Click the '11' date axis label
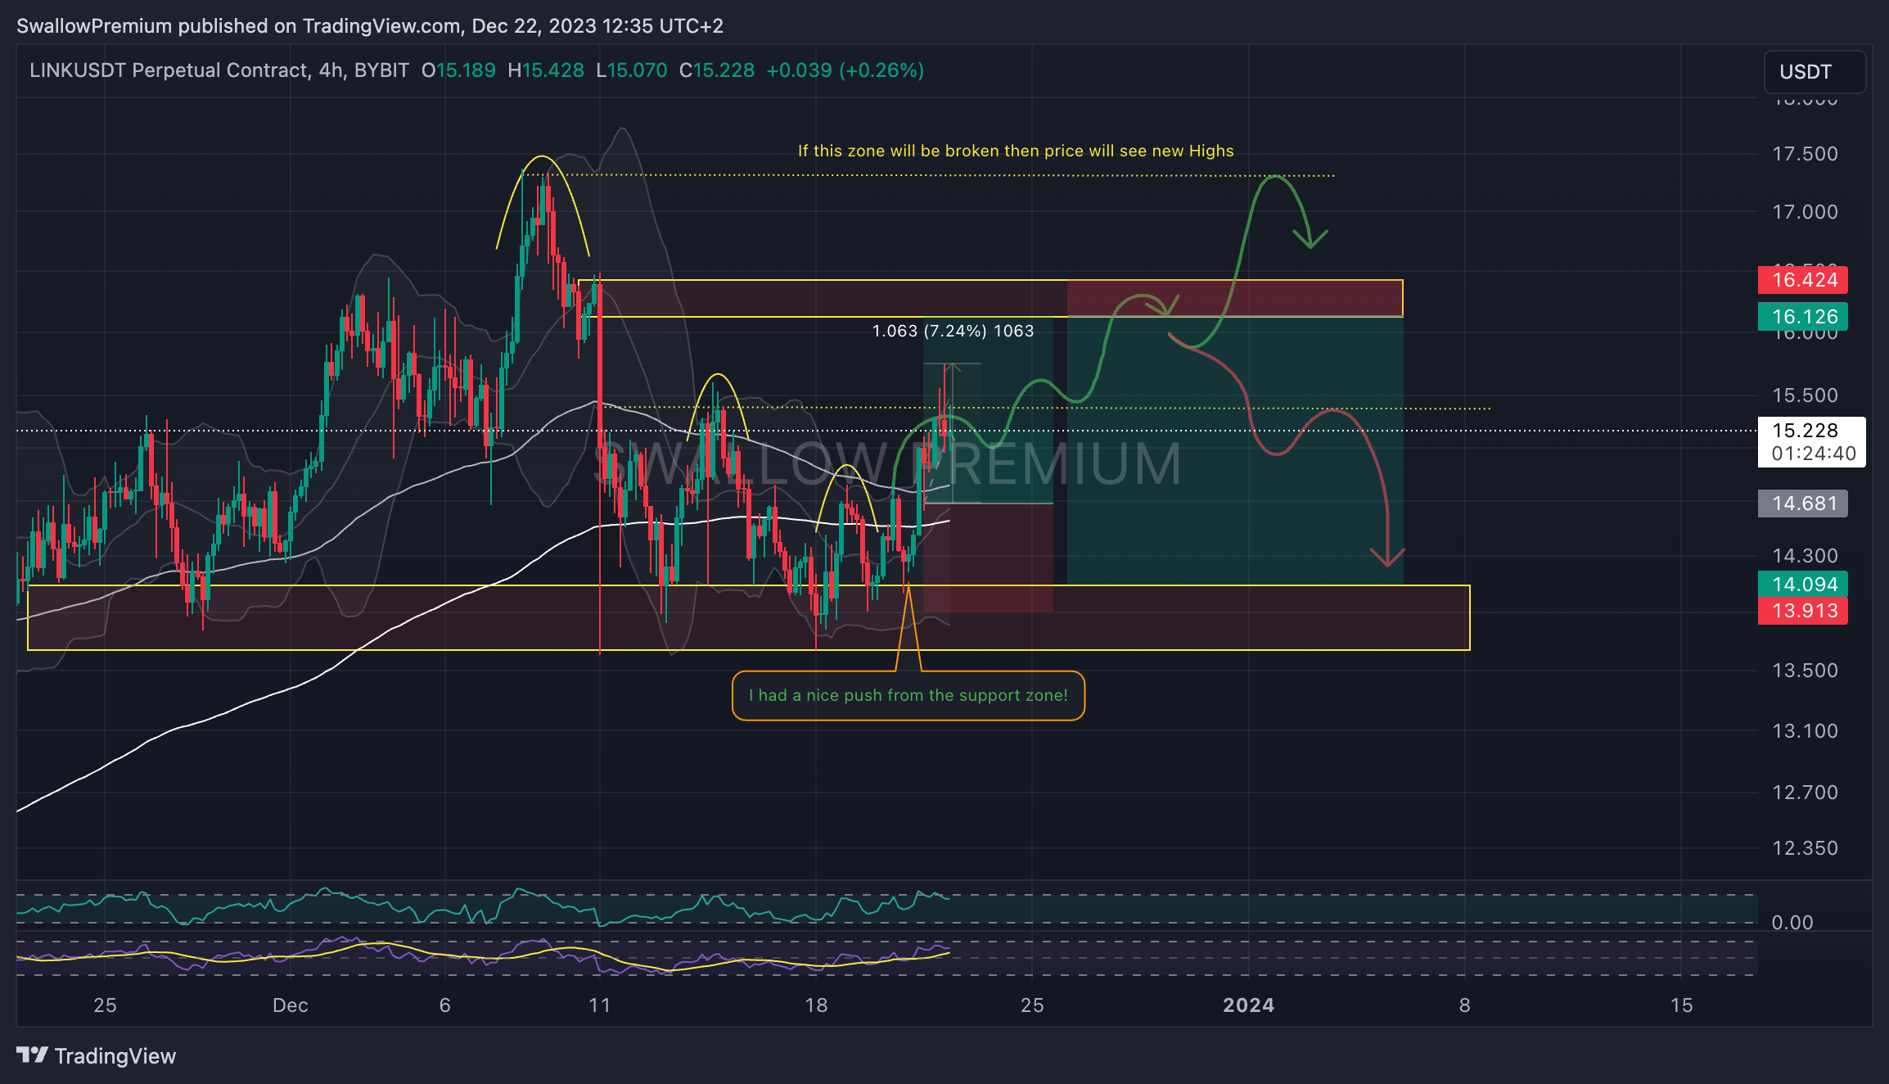 click(x=599, y=1005)
